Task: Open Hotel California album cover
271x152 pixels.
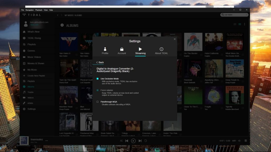Action: point(214,42)
